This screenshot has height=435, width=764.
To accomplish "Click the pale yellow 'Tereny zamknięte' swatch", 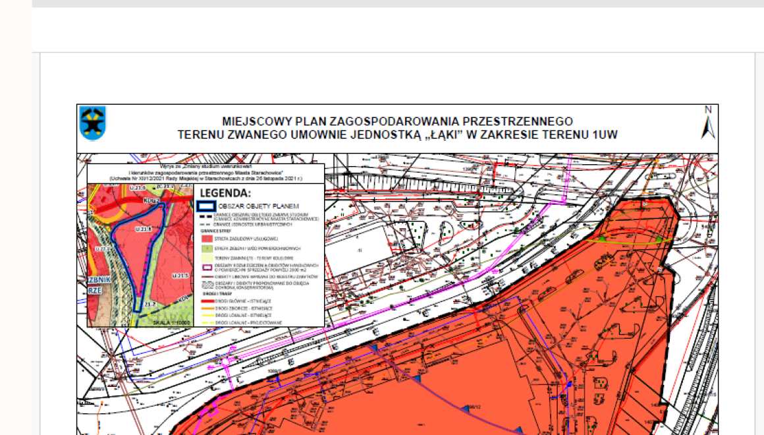I will (205, 258).
